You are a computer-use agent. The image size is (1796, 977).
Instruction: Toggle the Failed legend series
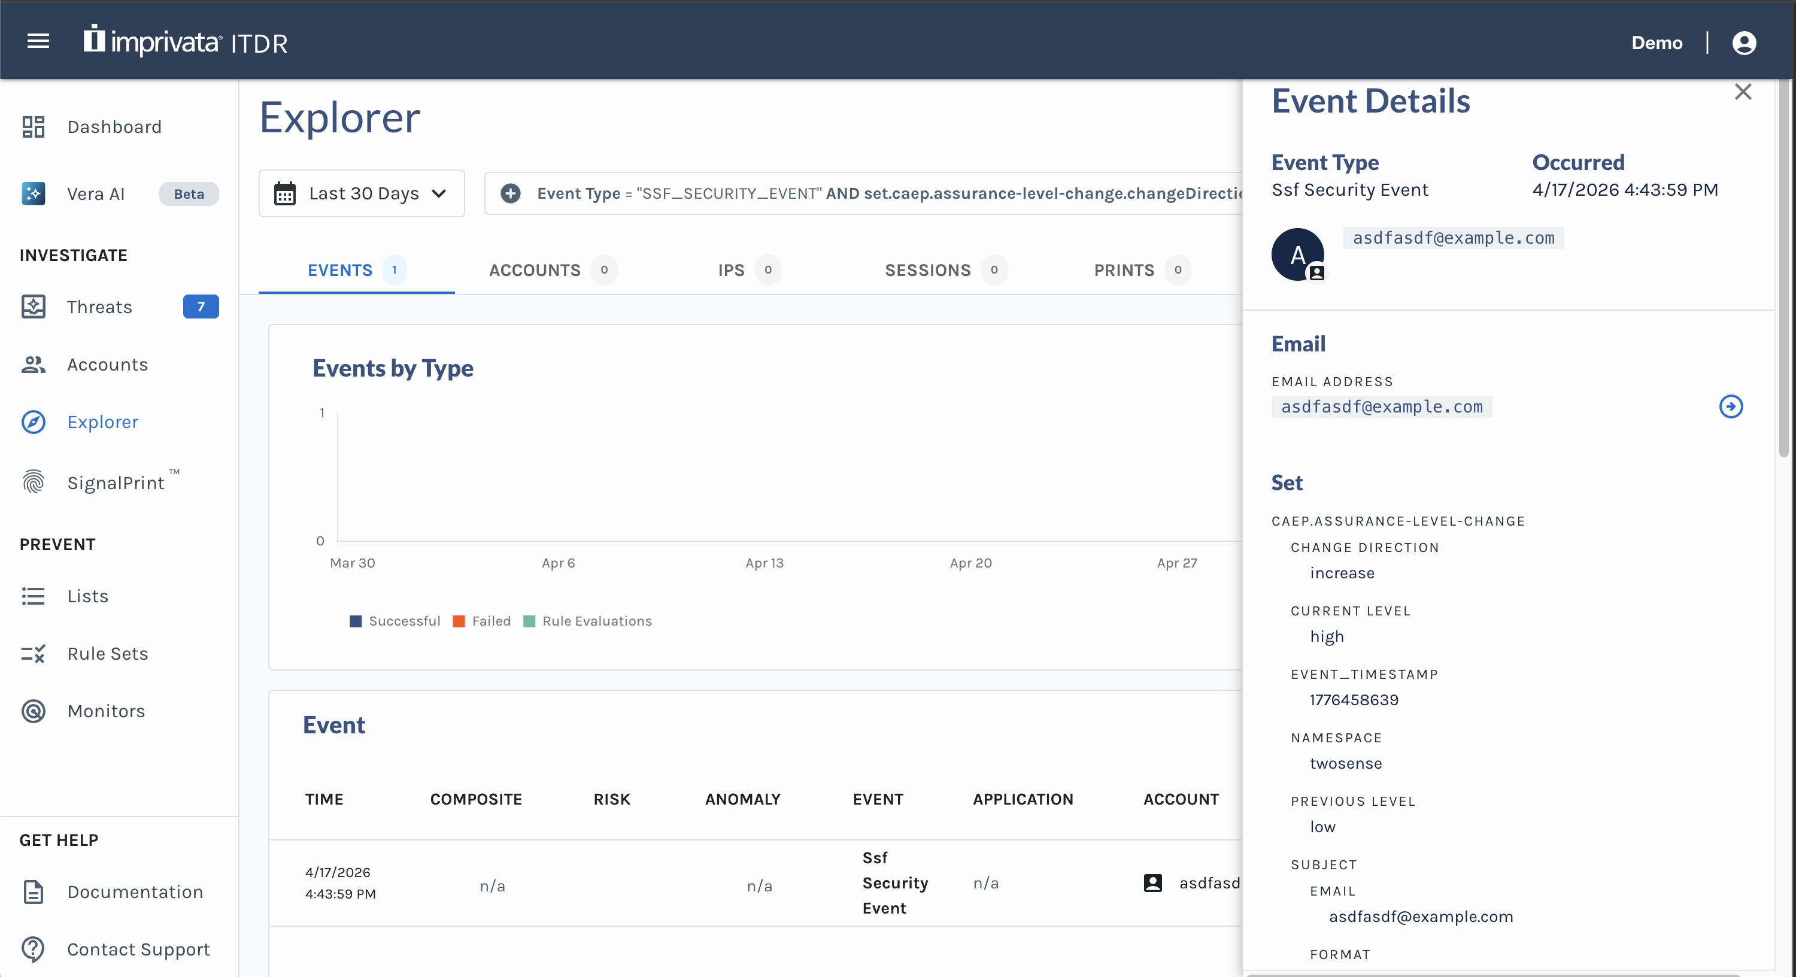[483, 621]
